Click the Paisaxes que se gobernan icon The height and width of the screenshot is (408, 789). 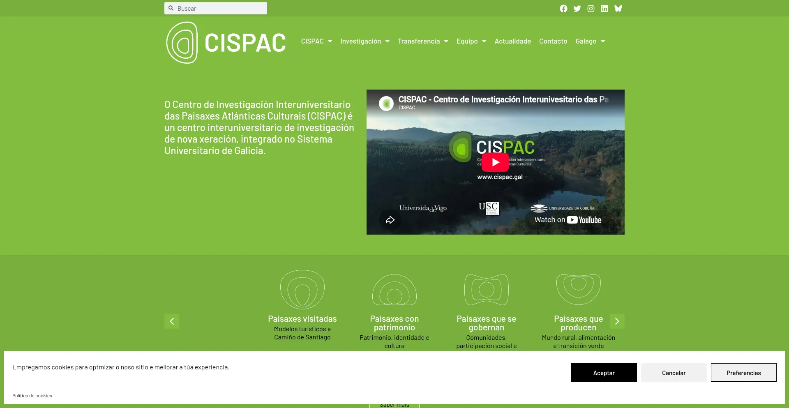tap(487, 289)
